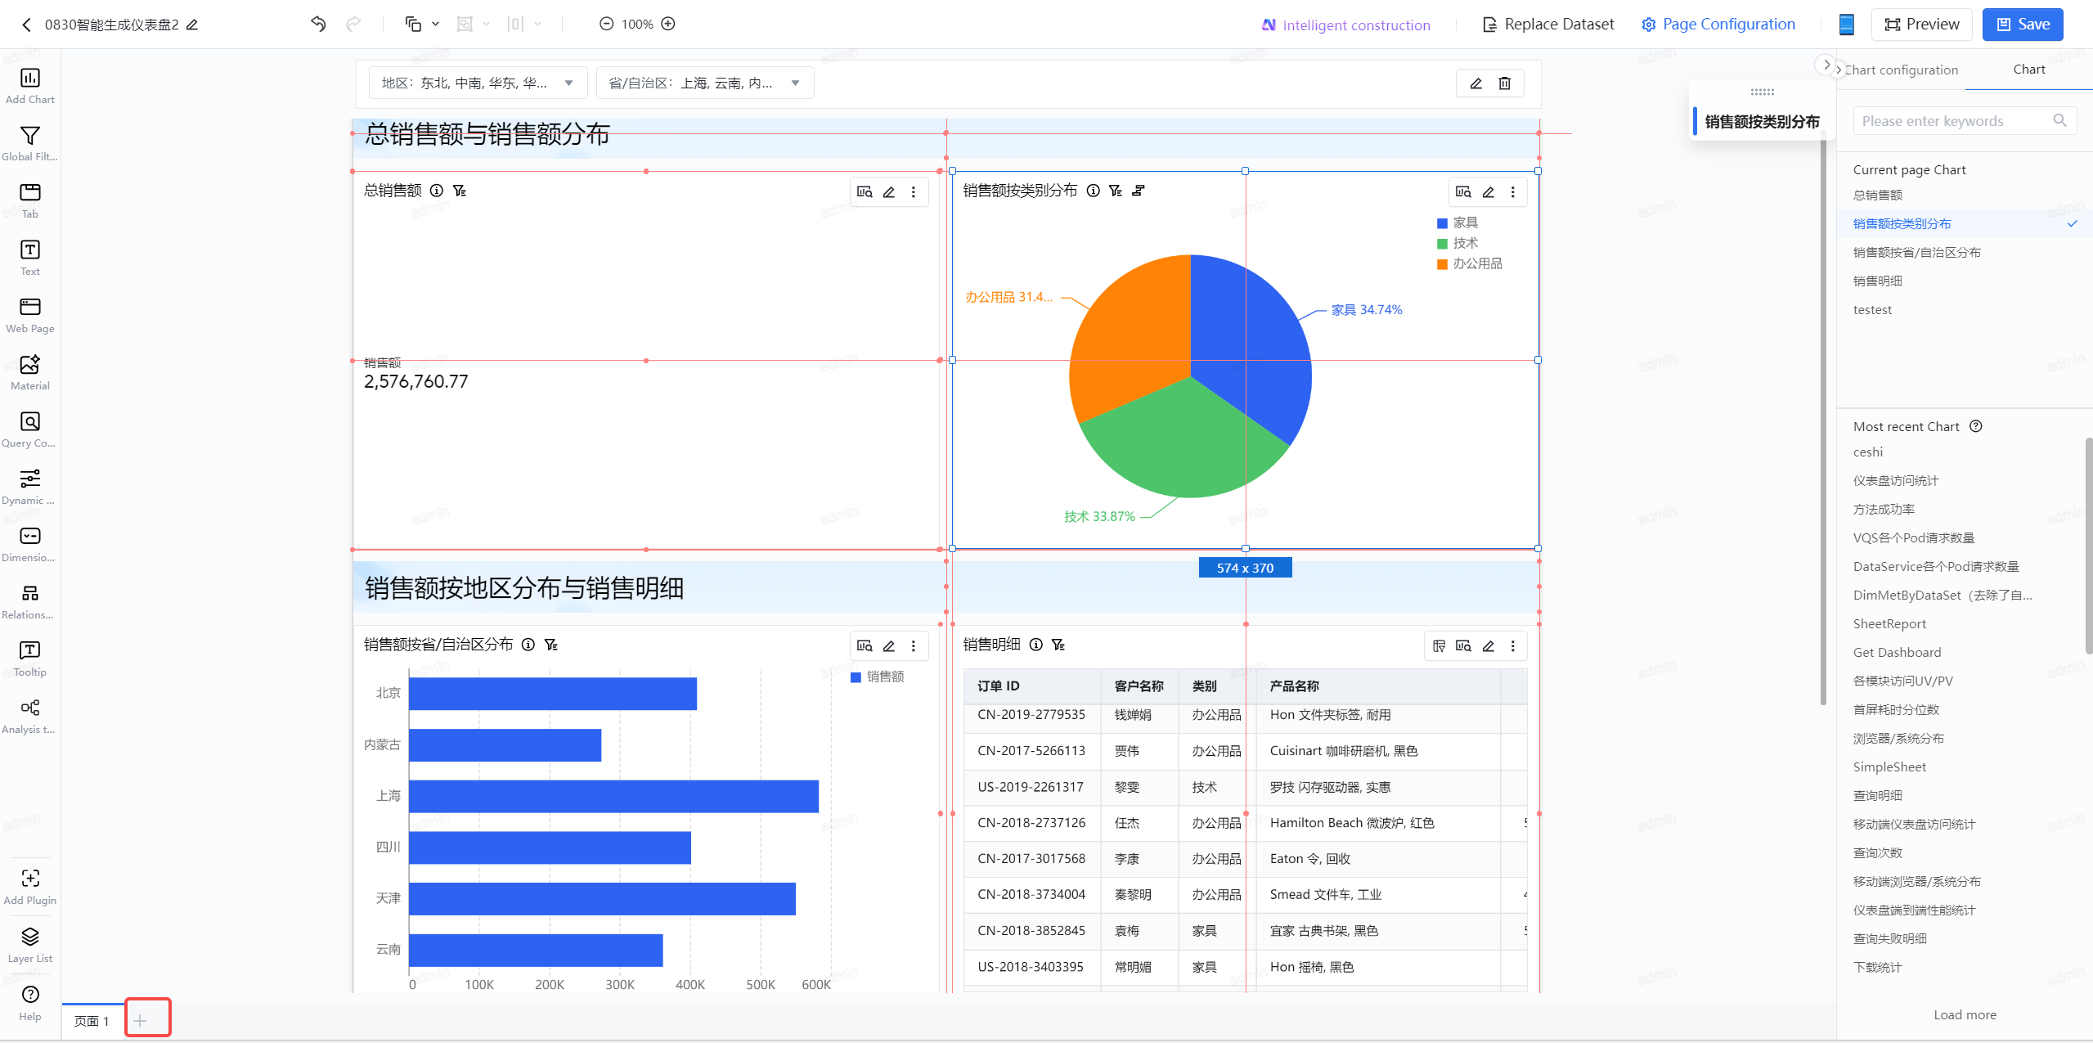
Task: Select the 页面 1 page tab
Action: click(92, 1021)
